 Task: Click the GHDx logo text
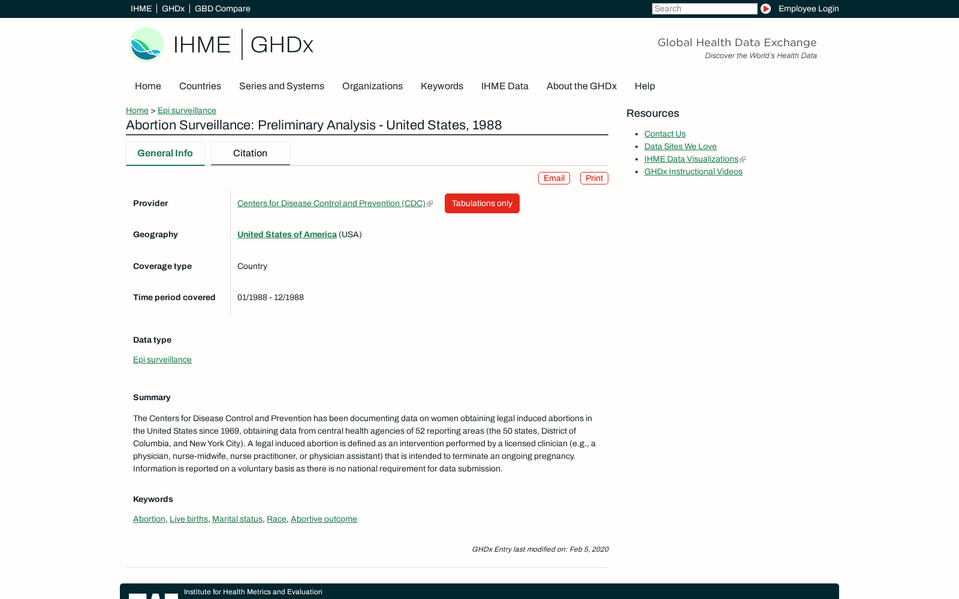pos(282,44)
